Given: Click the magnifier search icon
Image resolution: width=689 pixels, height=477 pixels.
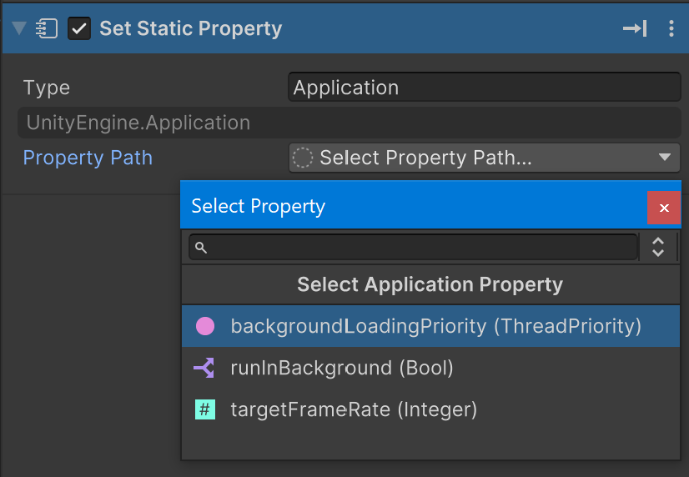Looking at the screenshot, I should click(201, 248).
